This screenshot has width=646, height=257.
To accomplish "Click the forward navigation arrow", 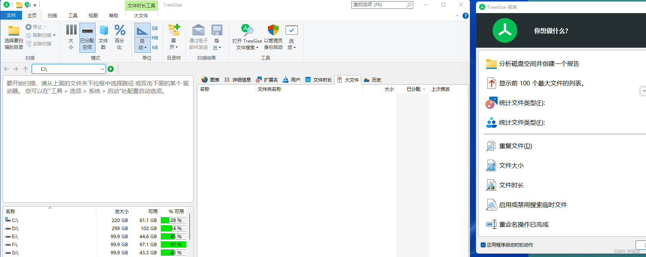I will 16,69.
